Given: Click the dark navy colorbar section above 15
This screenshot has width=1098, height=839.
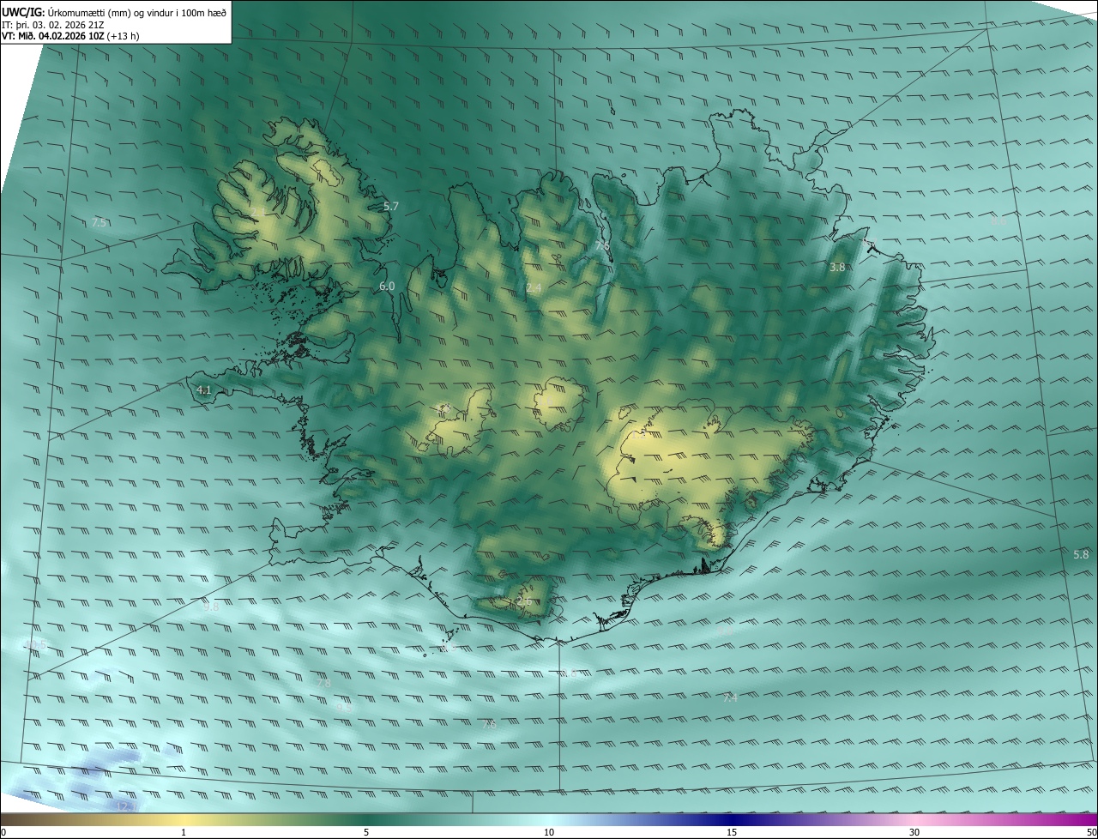Looking at the screenshot, I should (x=732, y=820).
